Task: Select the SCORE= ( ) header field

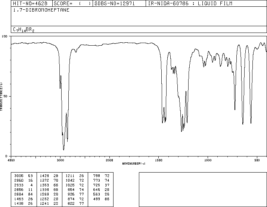Action: (x=72, y=3)
